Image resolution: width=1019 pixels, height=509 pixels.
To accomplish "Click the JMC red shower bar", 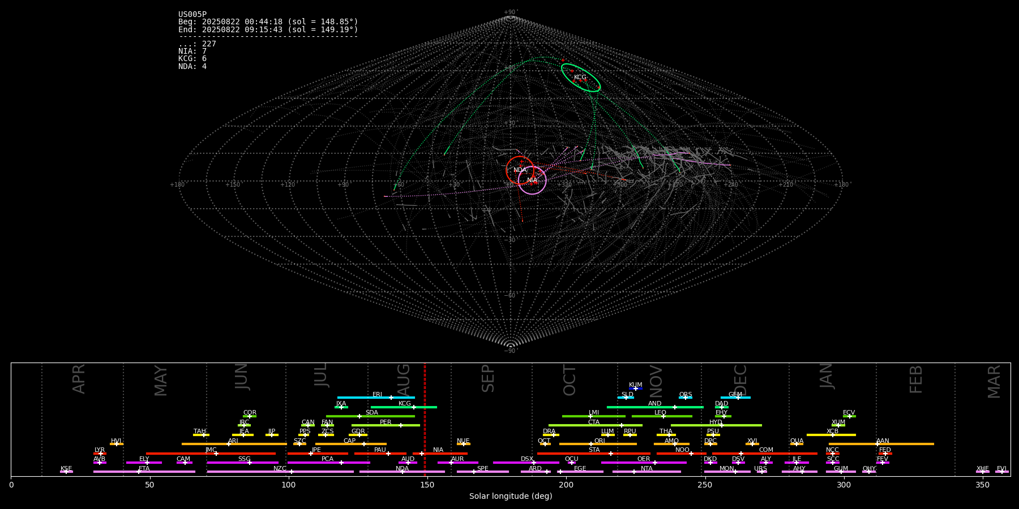I will coord(211,453).
